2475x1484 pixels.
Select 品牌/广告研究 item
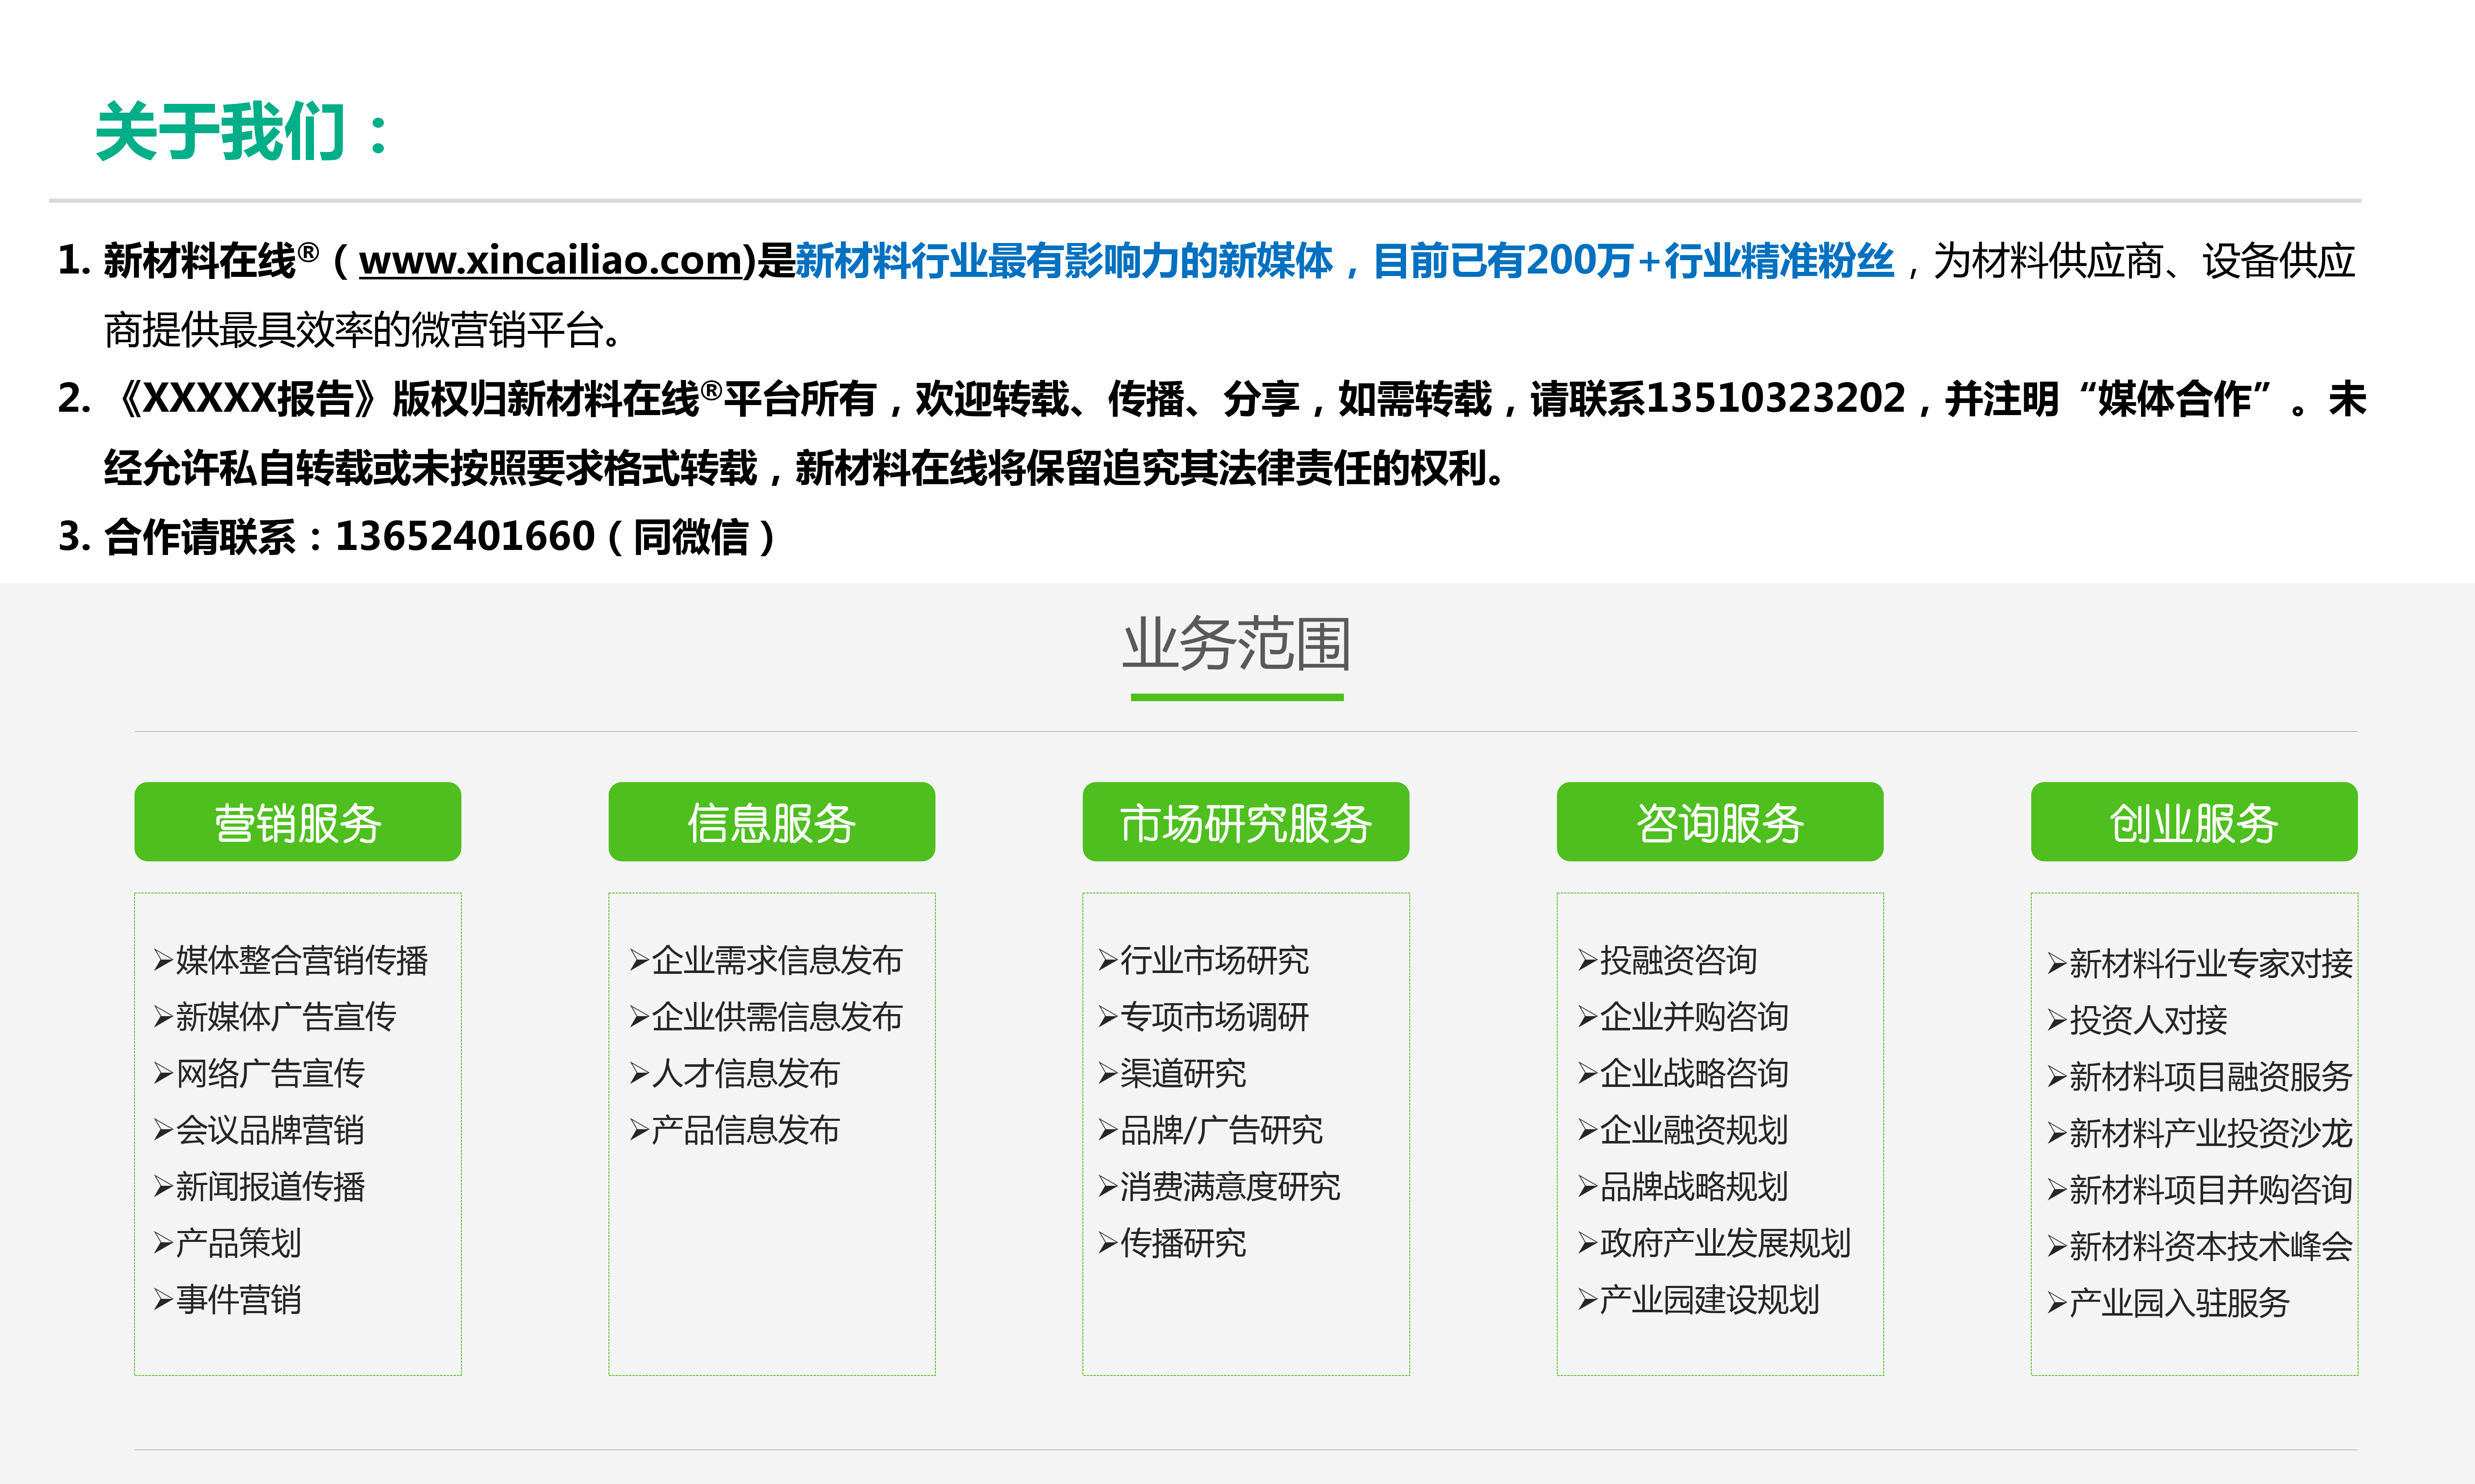pyautogui.click(x=1211, y=1130)
